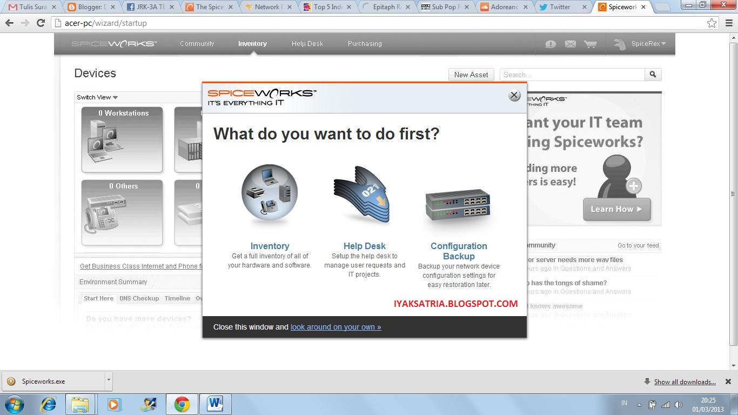Click the browser address bar
The width and height of the screenshot is (738, 415).
point(384,23)
